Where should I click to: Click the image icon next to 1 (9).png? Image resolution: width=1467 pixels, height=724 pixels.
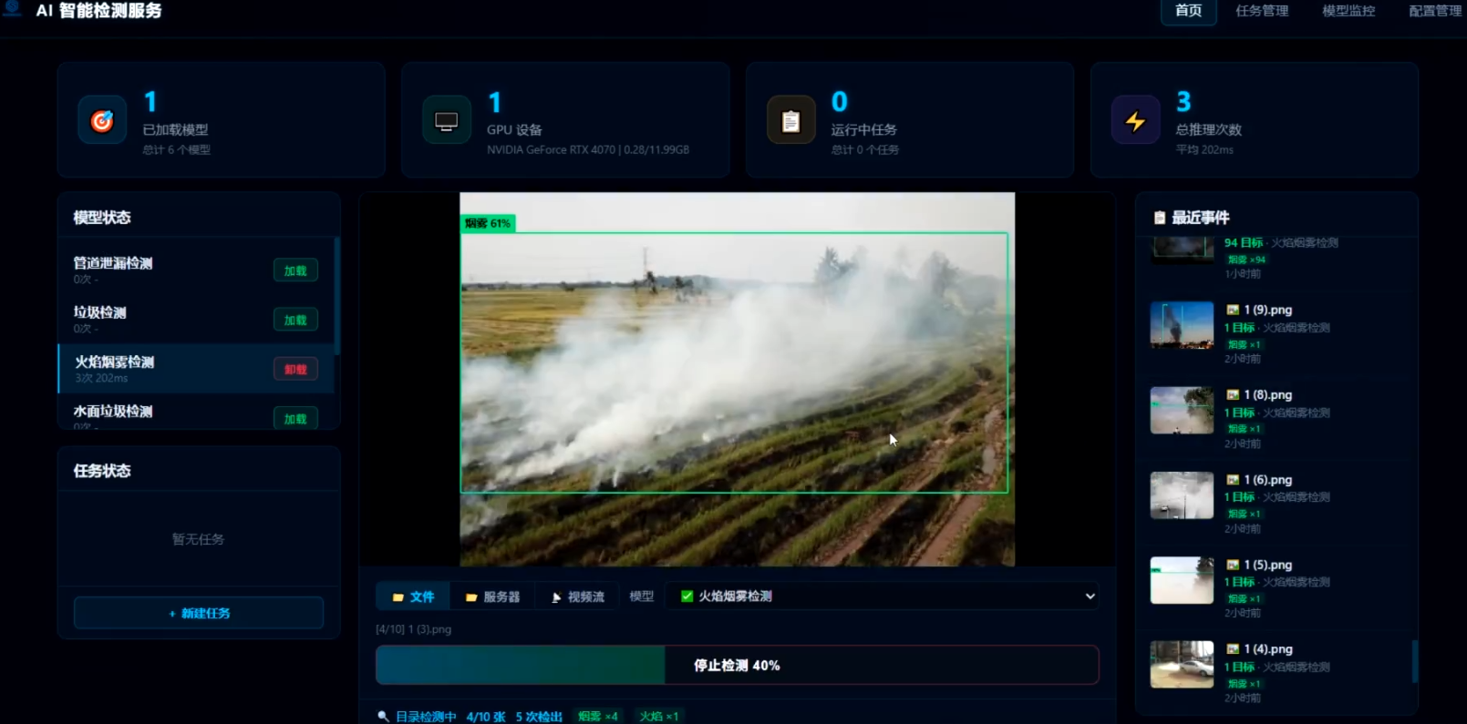1233,310
